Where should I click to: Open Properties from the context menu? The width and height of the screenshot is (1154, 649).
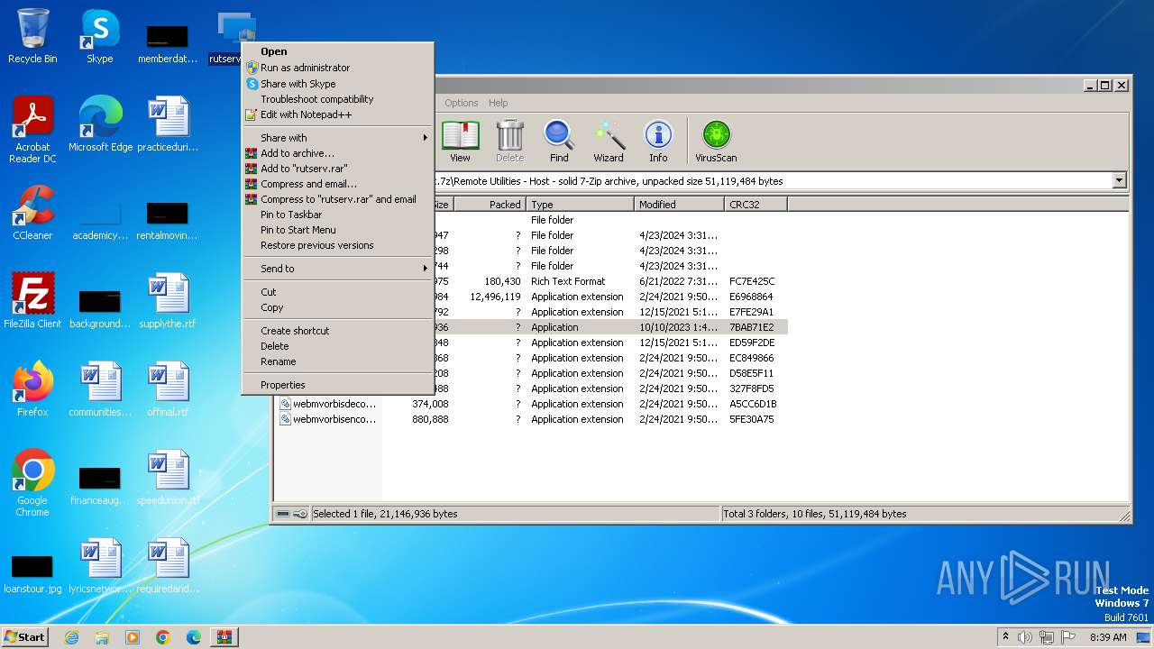[338, 385]
